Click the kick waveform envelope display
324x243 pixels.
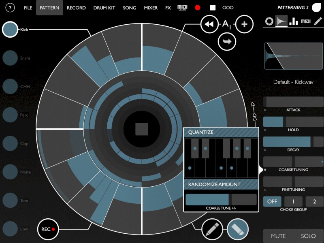(x=293, y=56)
